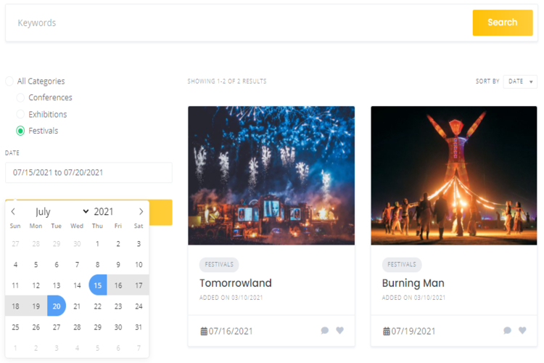
Task: Go to previous month in date picker
Action: (13, 211)
